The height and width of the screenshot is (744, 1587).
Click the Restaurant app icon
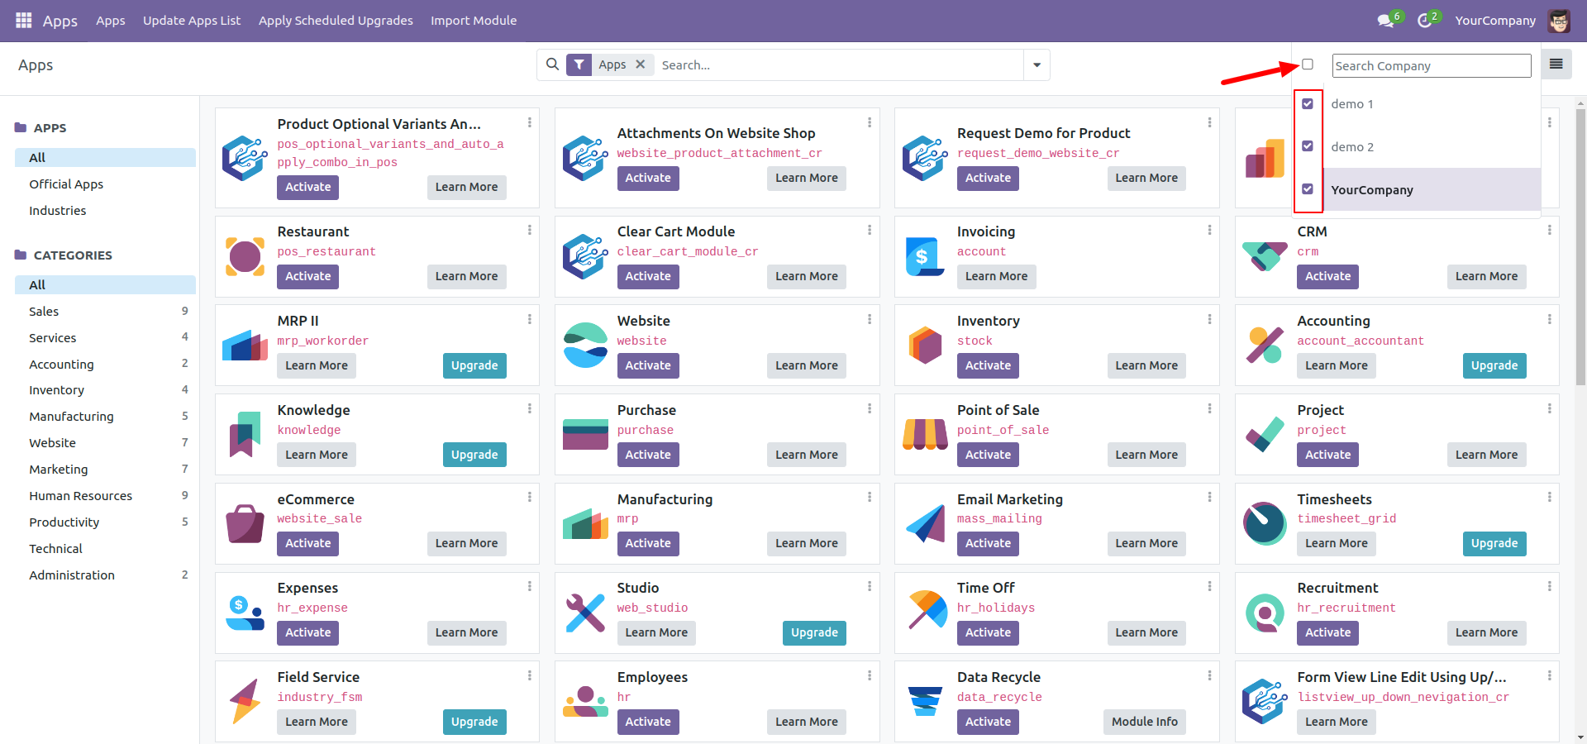point(245,257)
